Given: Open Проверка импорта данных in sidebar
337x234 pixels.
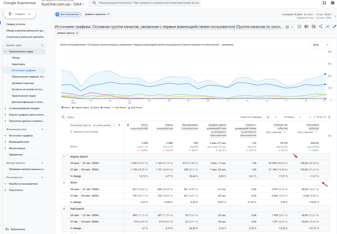Looking at the screenshot, I should (27, 169).
